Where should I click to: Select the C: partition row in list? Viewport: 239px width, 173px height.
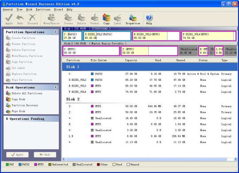point(150,74)
